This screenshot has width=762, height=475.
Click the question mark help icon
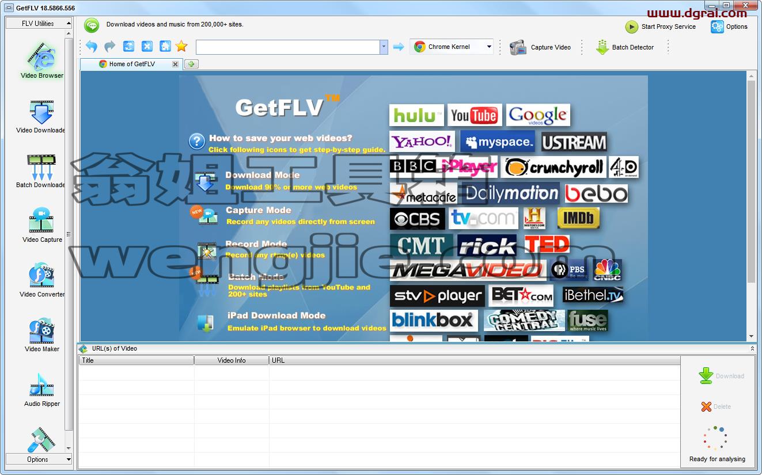[x=197, y=141]
